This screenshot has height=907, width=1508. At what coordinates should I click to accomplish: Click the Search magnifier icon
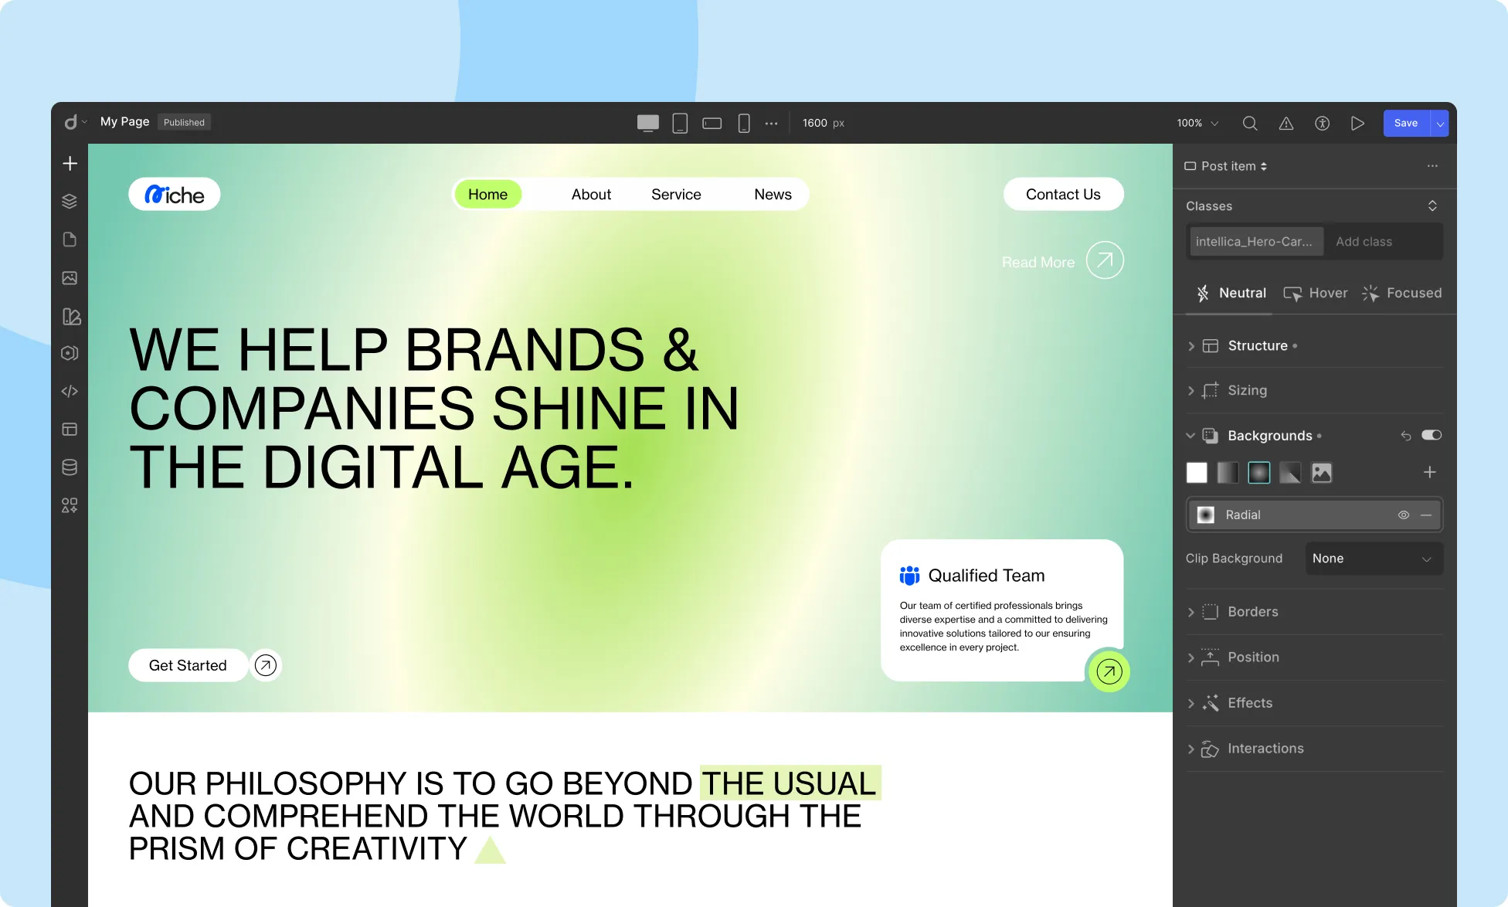pos(1249,123)
